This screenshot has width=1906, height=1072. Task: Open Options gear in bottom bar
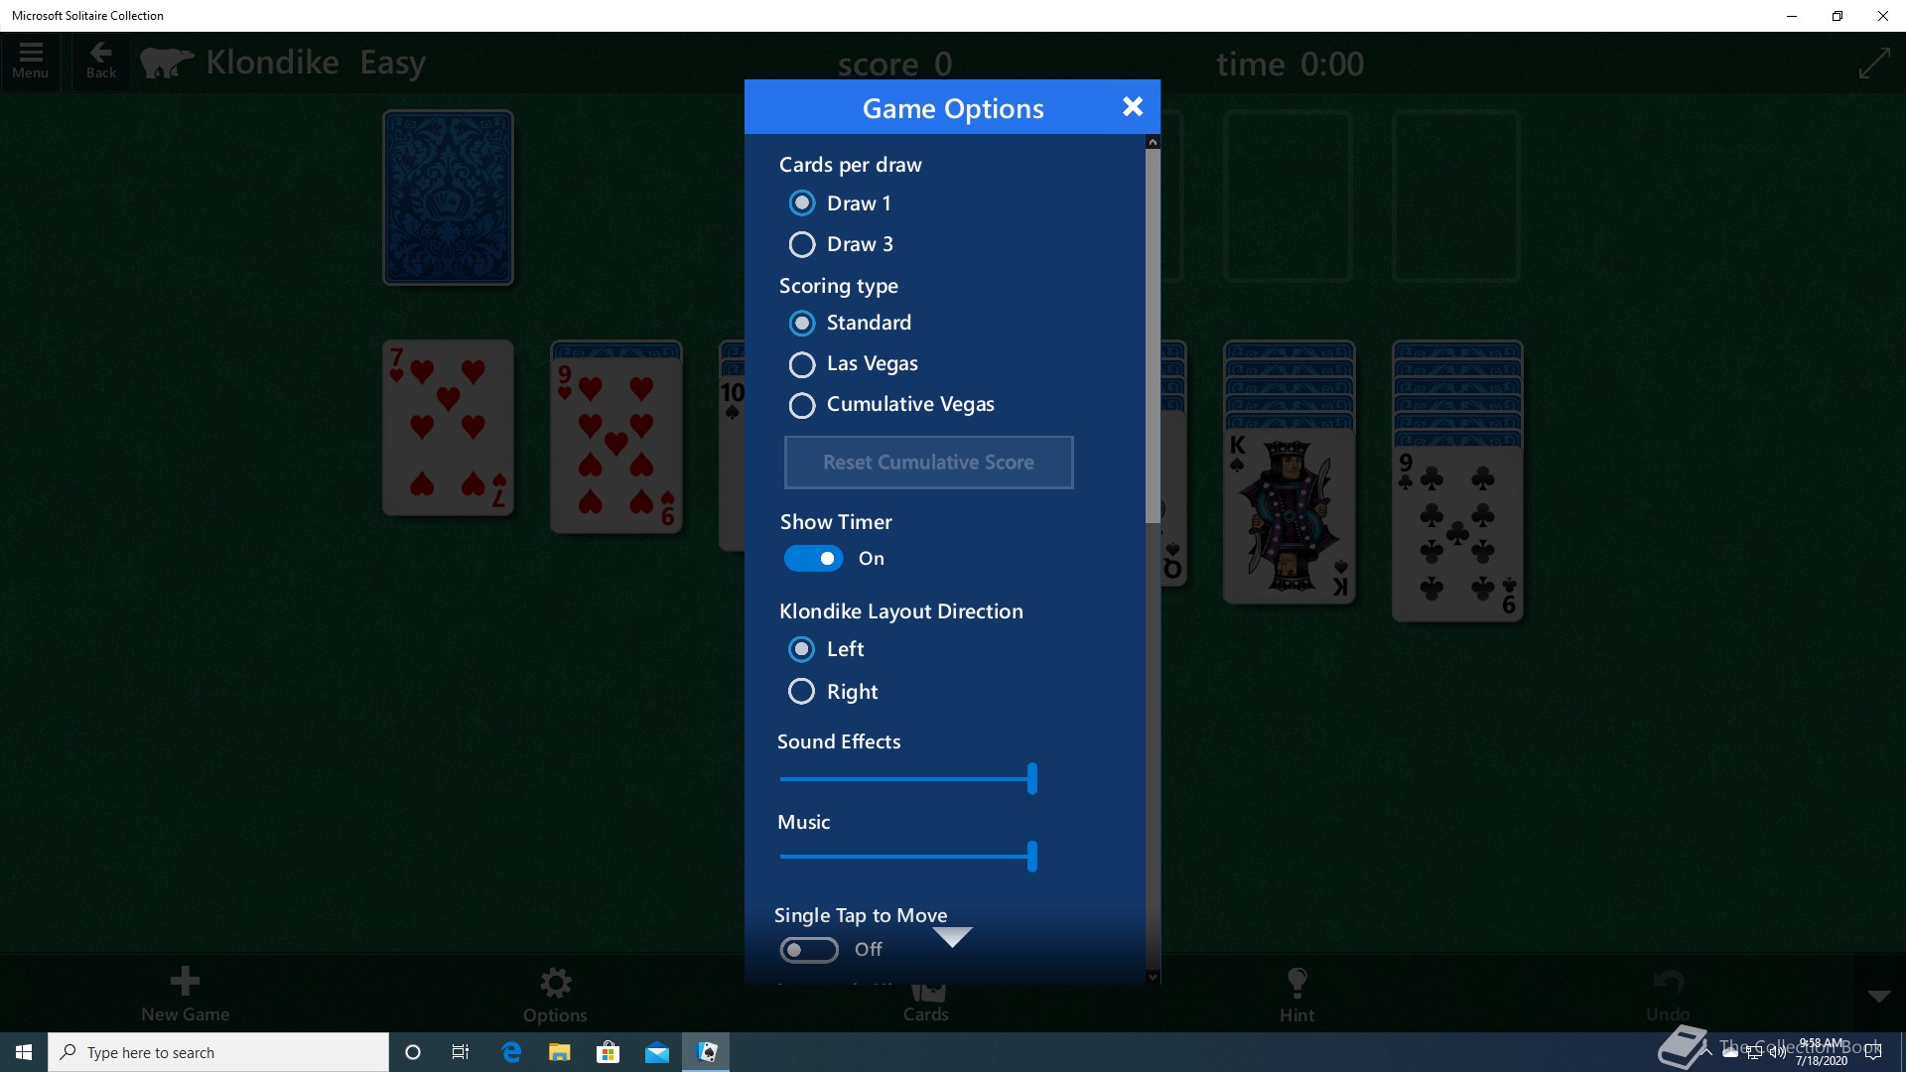click(x=555, y=995)
